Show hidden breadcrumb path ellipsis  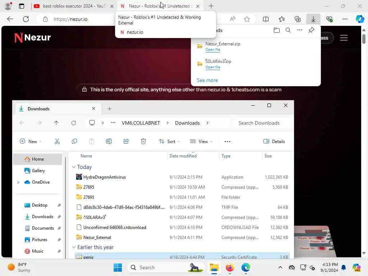pyautogui.click(x=113, y=123)
